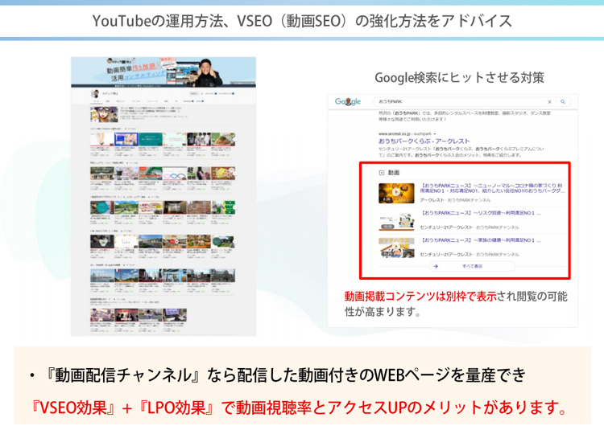Click the slide title YouTubeの運用方法、VSEO
The width and height of the screenshot is (604, 430).
(302, 21)
